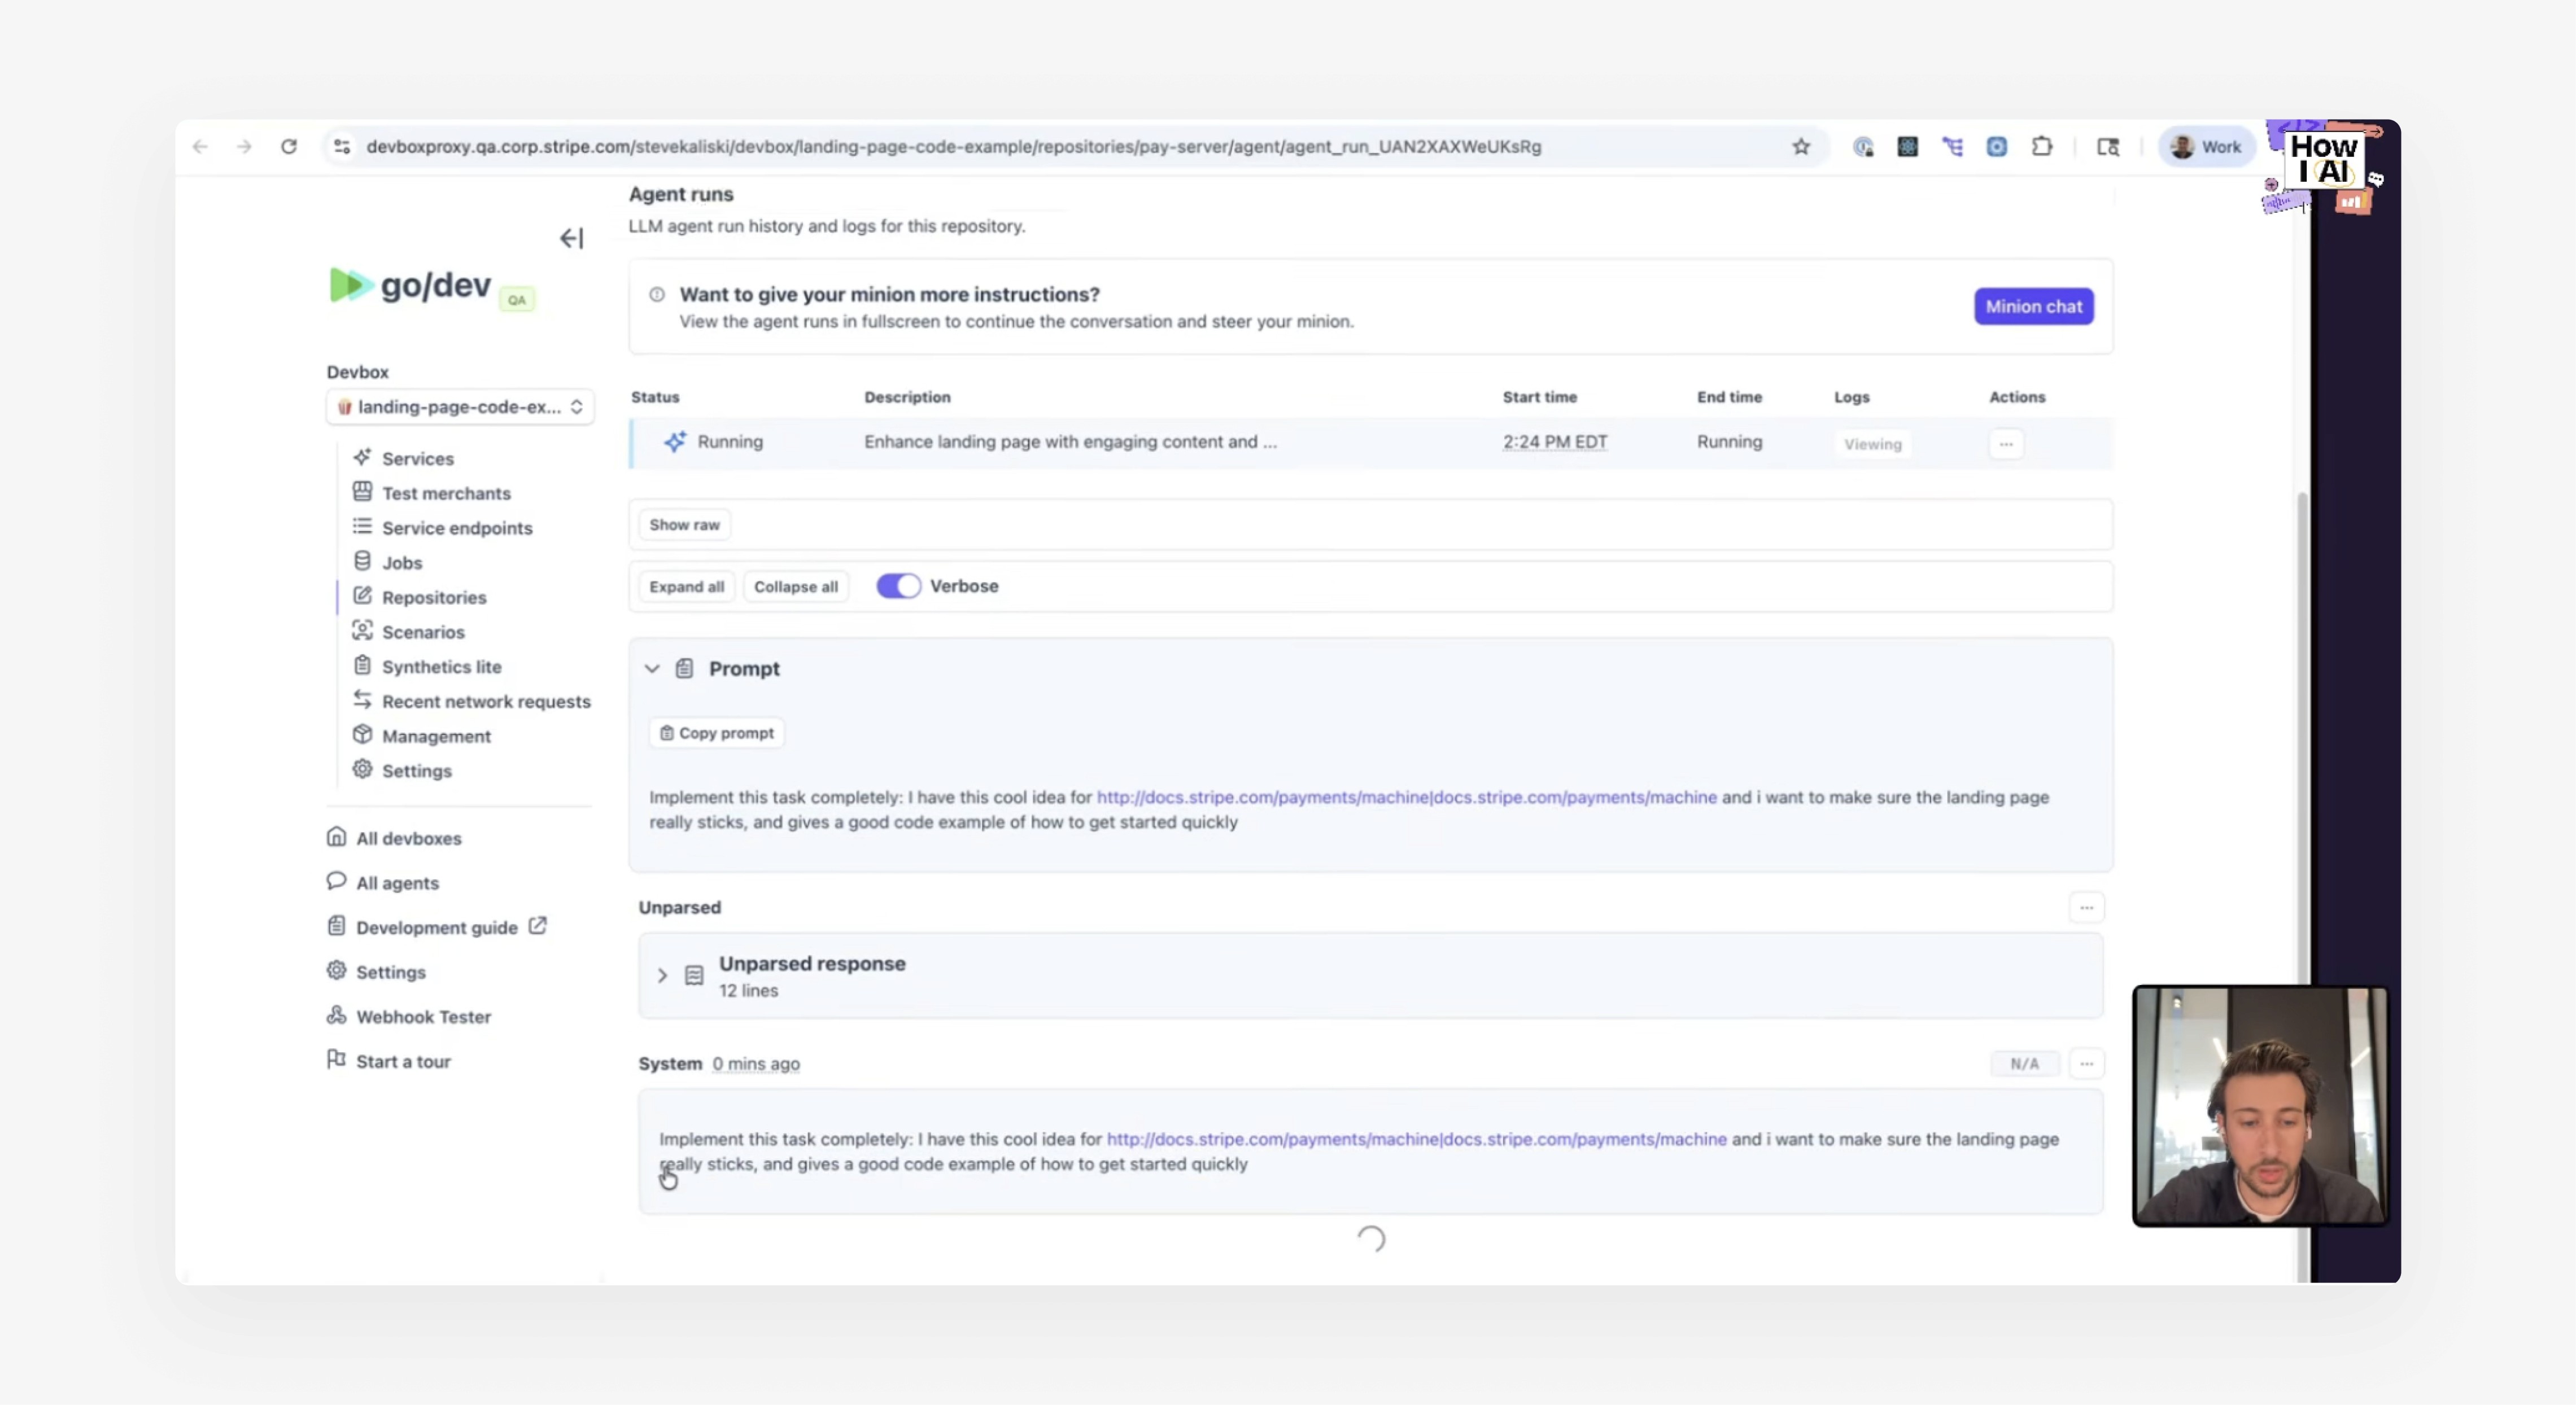Open Synthetics lite in sidebar

[441, 667]
